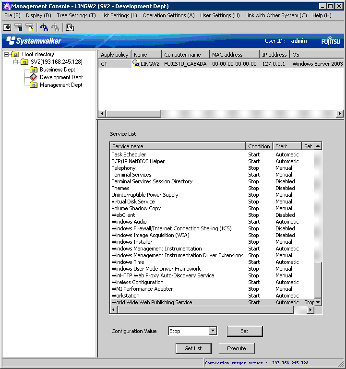This screenshot has height=369, width=346.
Task: Click the Service List scroll down arrow
Action: 318,302
